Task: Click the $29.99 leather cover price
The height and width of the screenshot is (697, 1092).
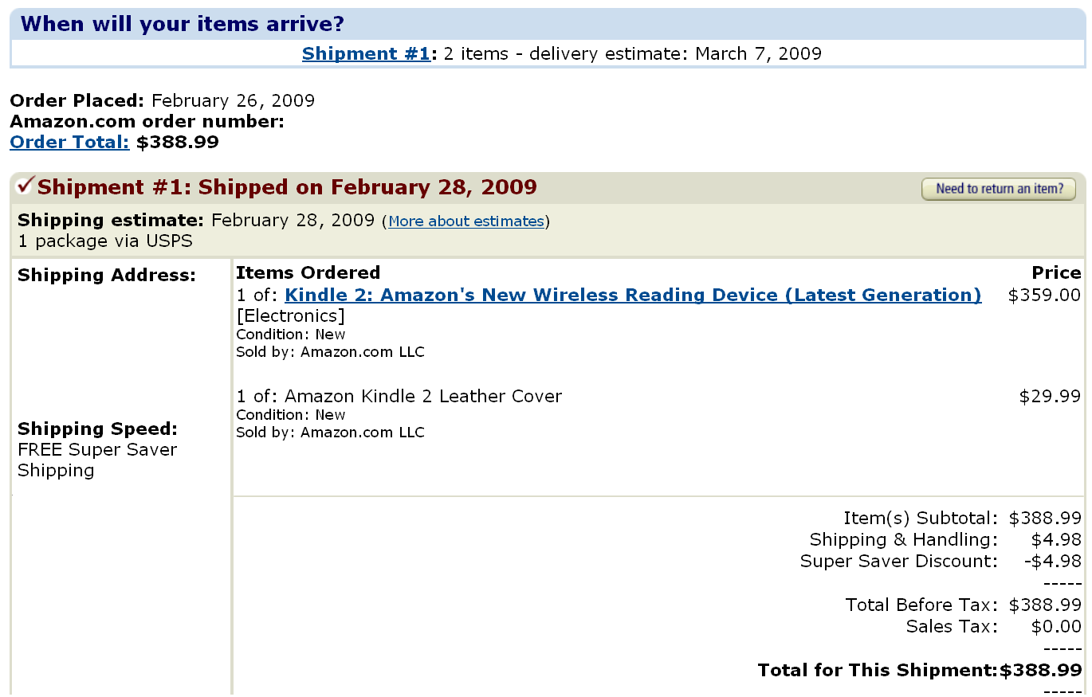Action: (x=1050, y=396)
